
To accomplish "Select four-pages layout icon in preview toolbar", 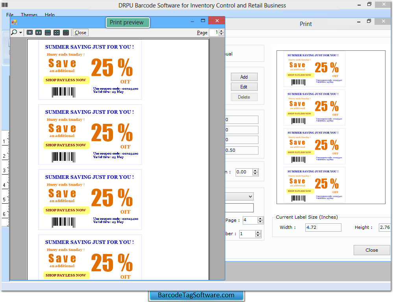I will pos(57,32).
